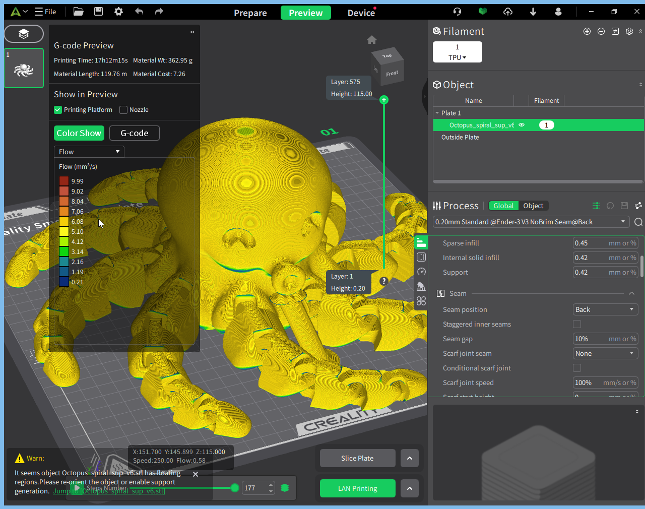Play the G-code steps animation
Viewport: 645px width, 509px height.
77,488
